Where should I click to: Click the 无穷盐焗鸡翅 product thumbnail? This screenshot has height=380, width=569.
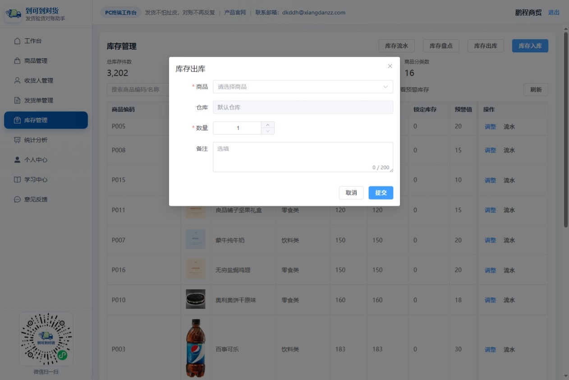click(x=196, y=269)
